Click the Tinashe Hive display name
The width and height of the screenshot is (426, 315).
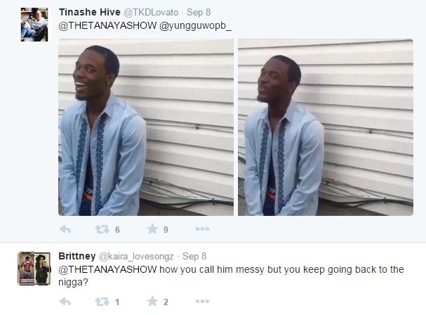point(90,12)
